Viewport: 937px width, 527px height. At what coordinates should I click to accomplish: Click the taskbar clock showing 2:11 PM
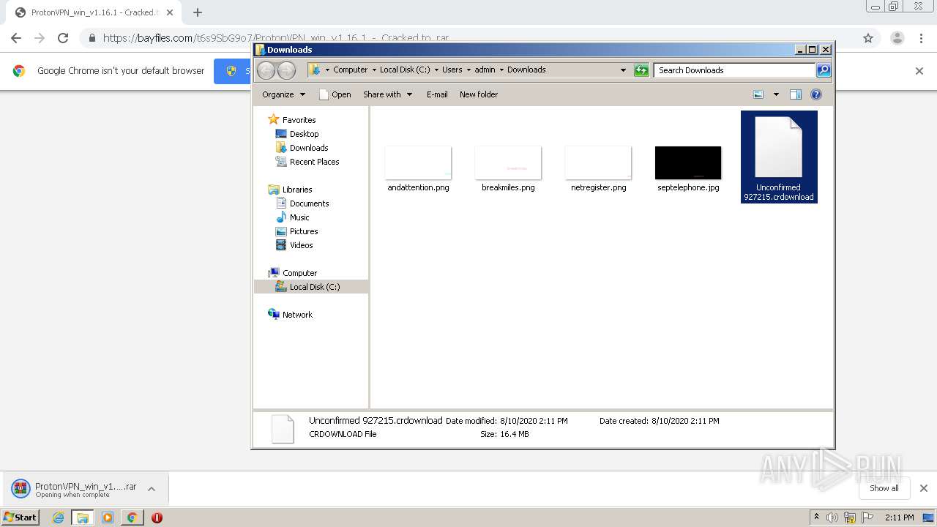pos(899,517)
